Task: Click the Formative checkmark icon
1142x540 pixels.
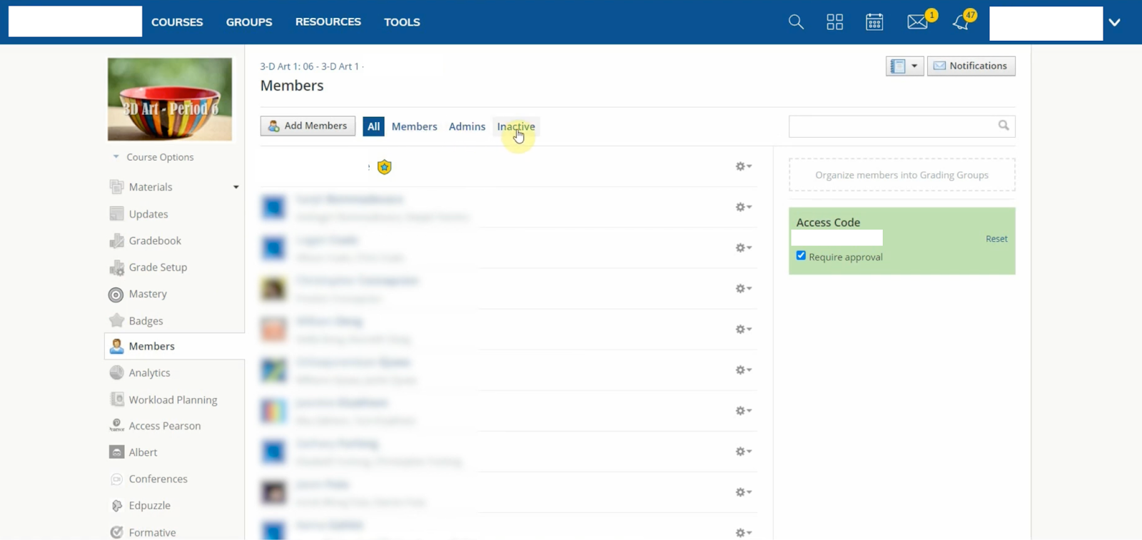Action: pos(116,532)
